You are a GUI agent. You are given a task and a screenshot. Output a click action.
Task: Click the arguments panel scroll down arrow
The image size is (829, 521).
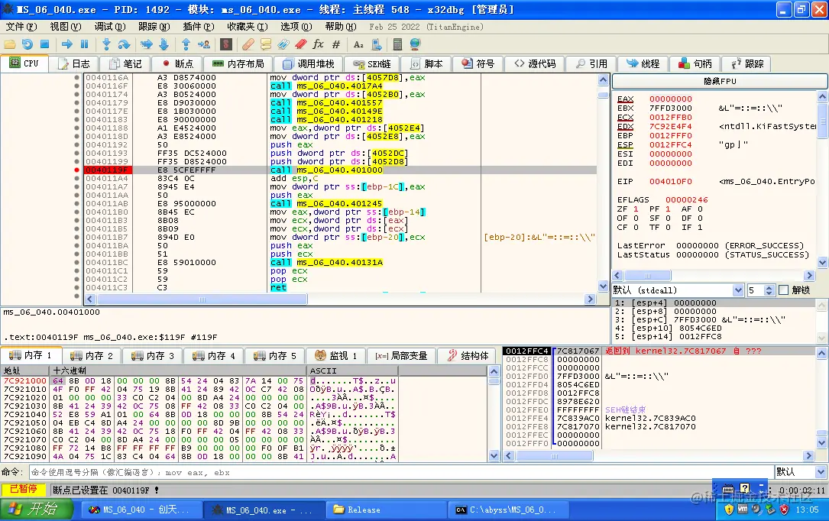coord(821,338)
